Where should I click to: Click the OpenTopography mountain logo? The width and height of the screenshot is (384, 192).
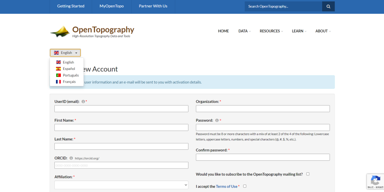tap(60, 31)
